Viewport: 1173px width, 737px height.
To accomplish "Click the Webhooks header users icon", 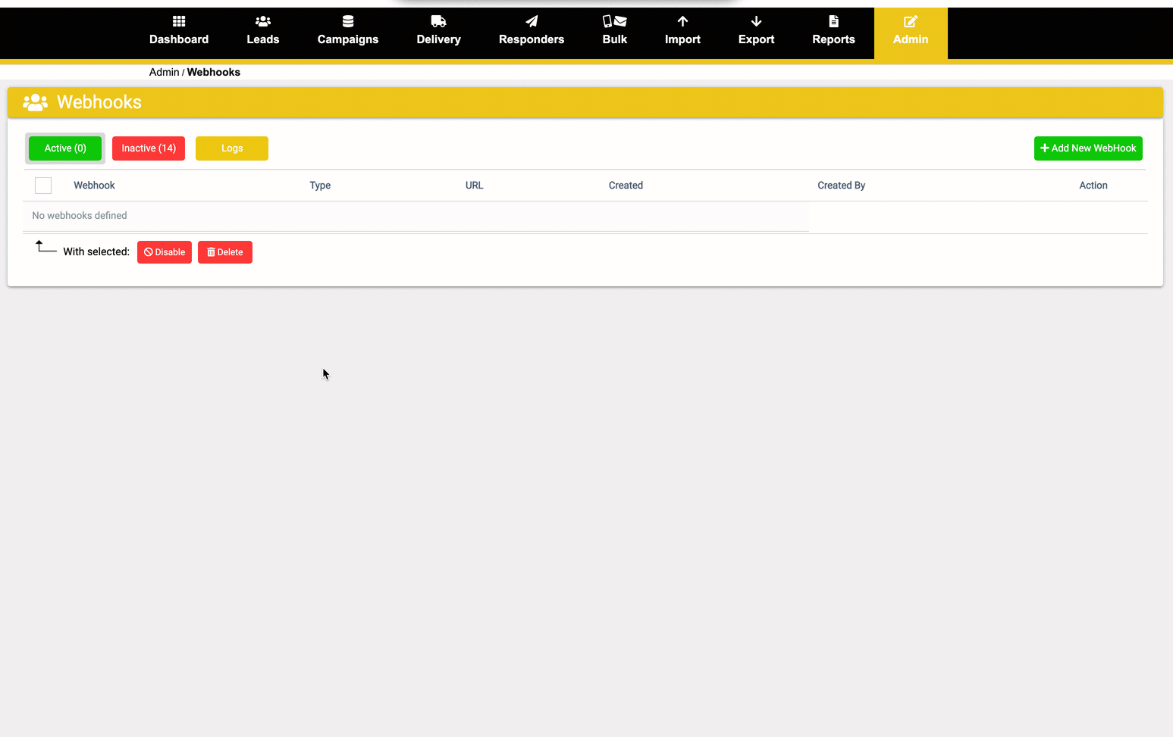I will pos(36,102).
